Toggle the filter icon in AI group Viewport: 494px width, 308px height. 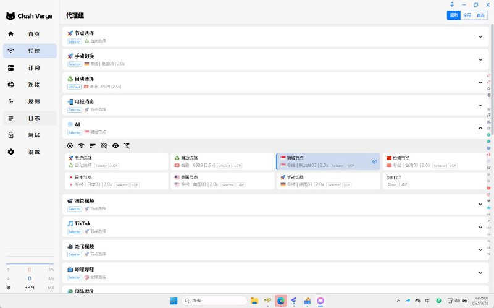click(x=127, y=146)
